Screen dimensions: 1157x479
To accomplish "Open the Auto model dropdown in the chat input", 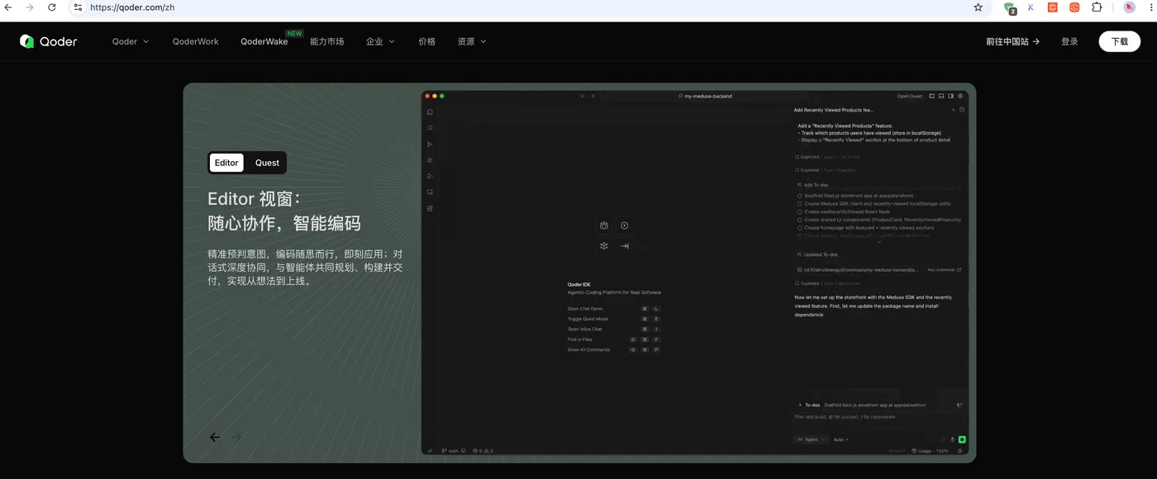I will (841, 439).
